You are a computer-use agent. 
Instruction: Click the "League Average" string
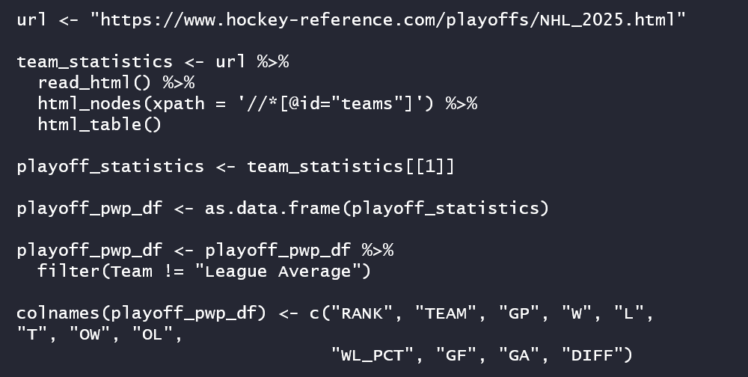[x=278, y=272]
